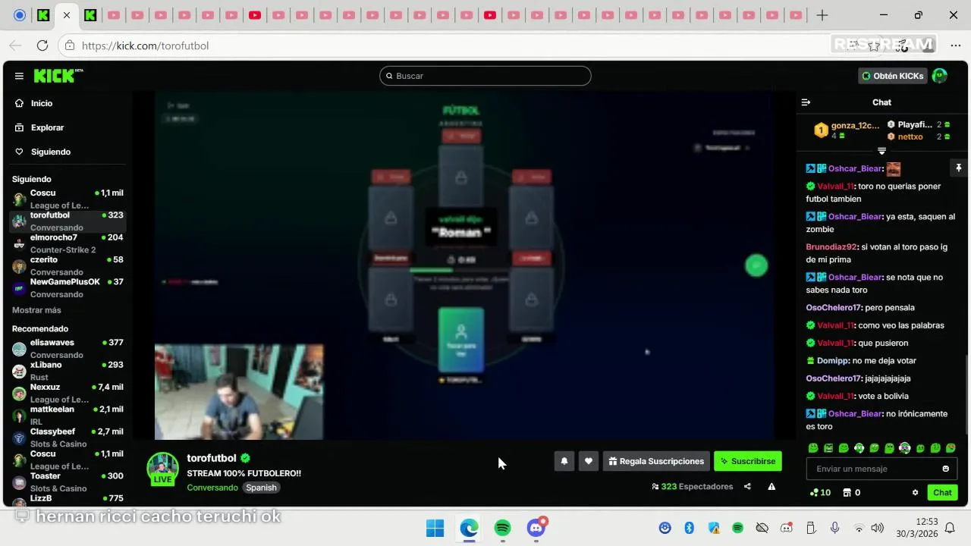
Task: Click nettxo in chat leaderboard
Action: click(910, 136)
